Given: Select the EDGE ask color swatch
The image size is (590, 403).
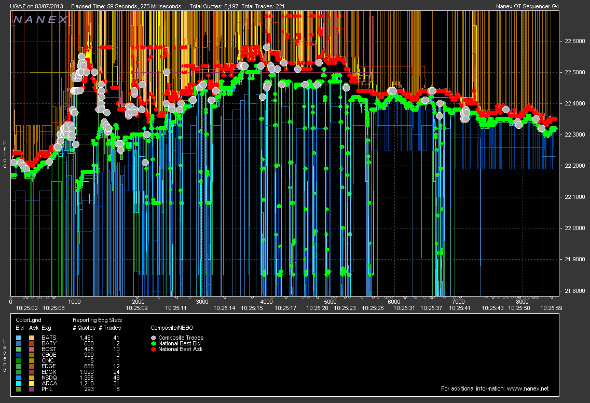Looking at the screenshot, I should click(32, 366).
